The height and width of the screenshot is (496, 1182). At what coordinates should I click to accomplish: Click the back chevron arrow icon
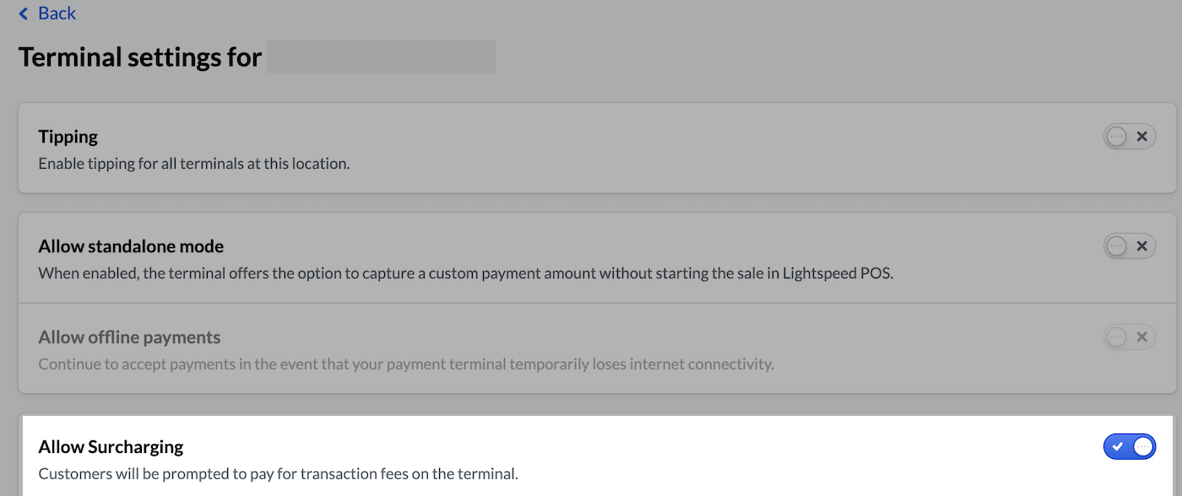(24, 13)
